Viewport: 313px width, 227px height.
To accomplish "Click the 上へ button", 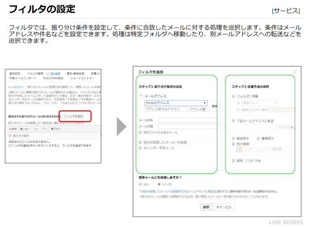I will (37, 129).
